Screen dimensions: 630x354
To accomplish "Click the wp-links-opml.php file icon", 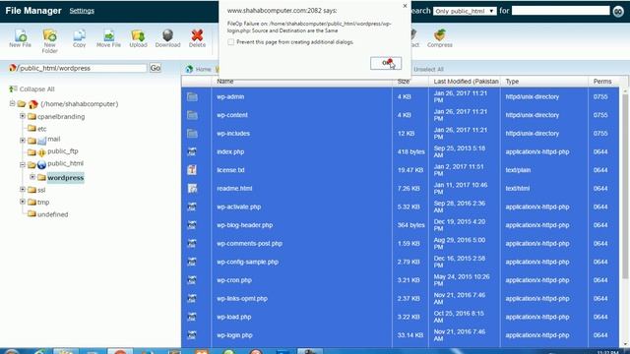I will [192, 299].
